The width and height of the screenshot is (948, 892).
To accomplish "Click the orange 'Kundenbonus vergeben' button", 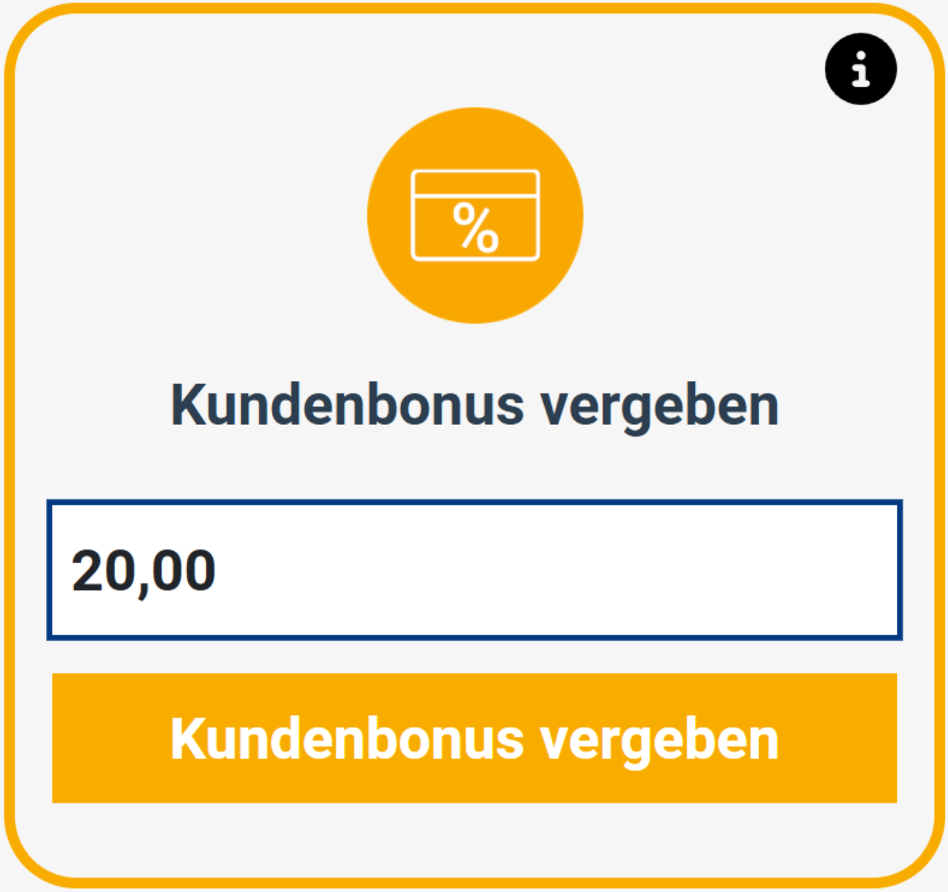I will [474, 738].
